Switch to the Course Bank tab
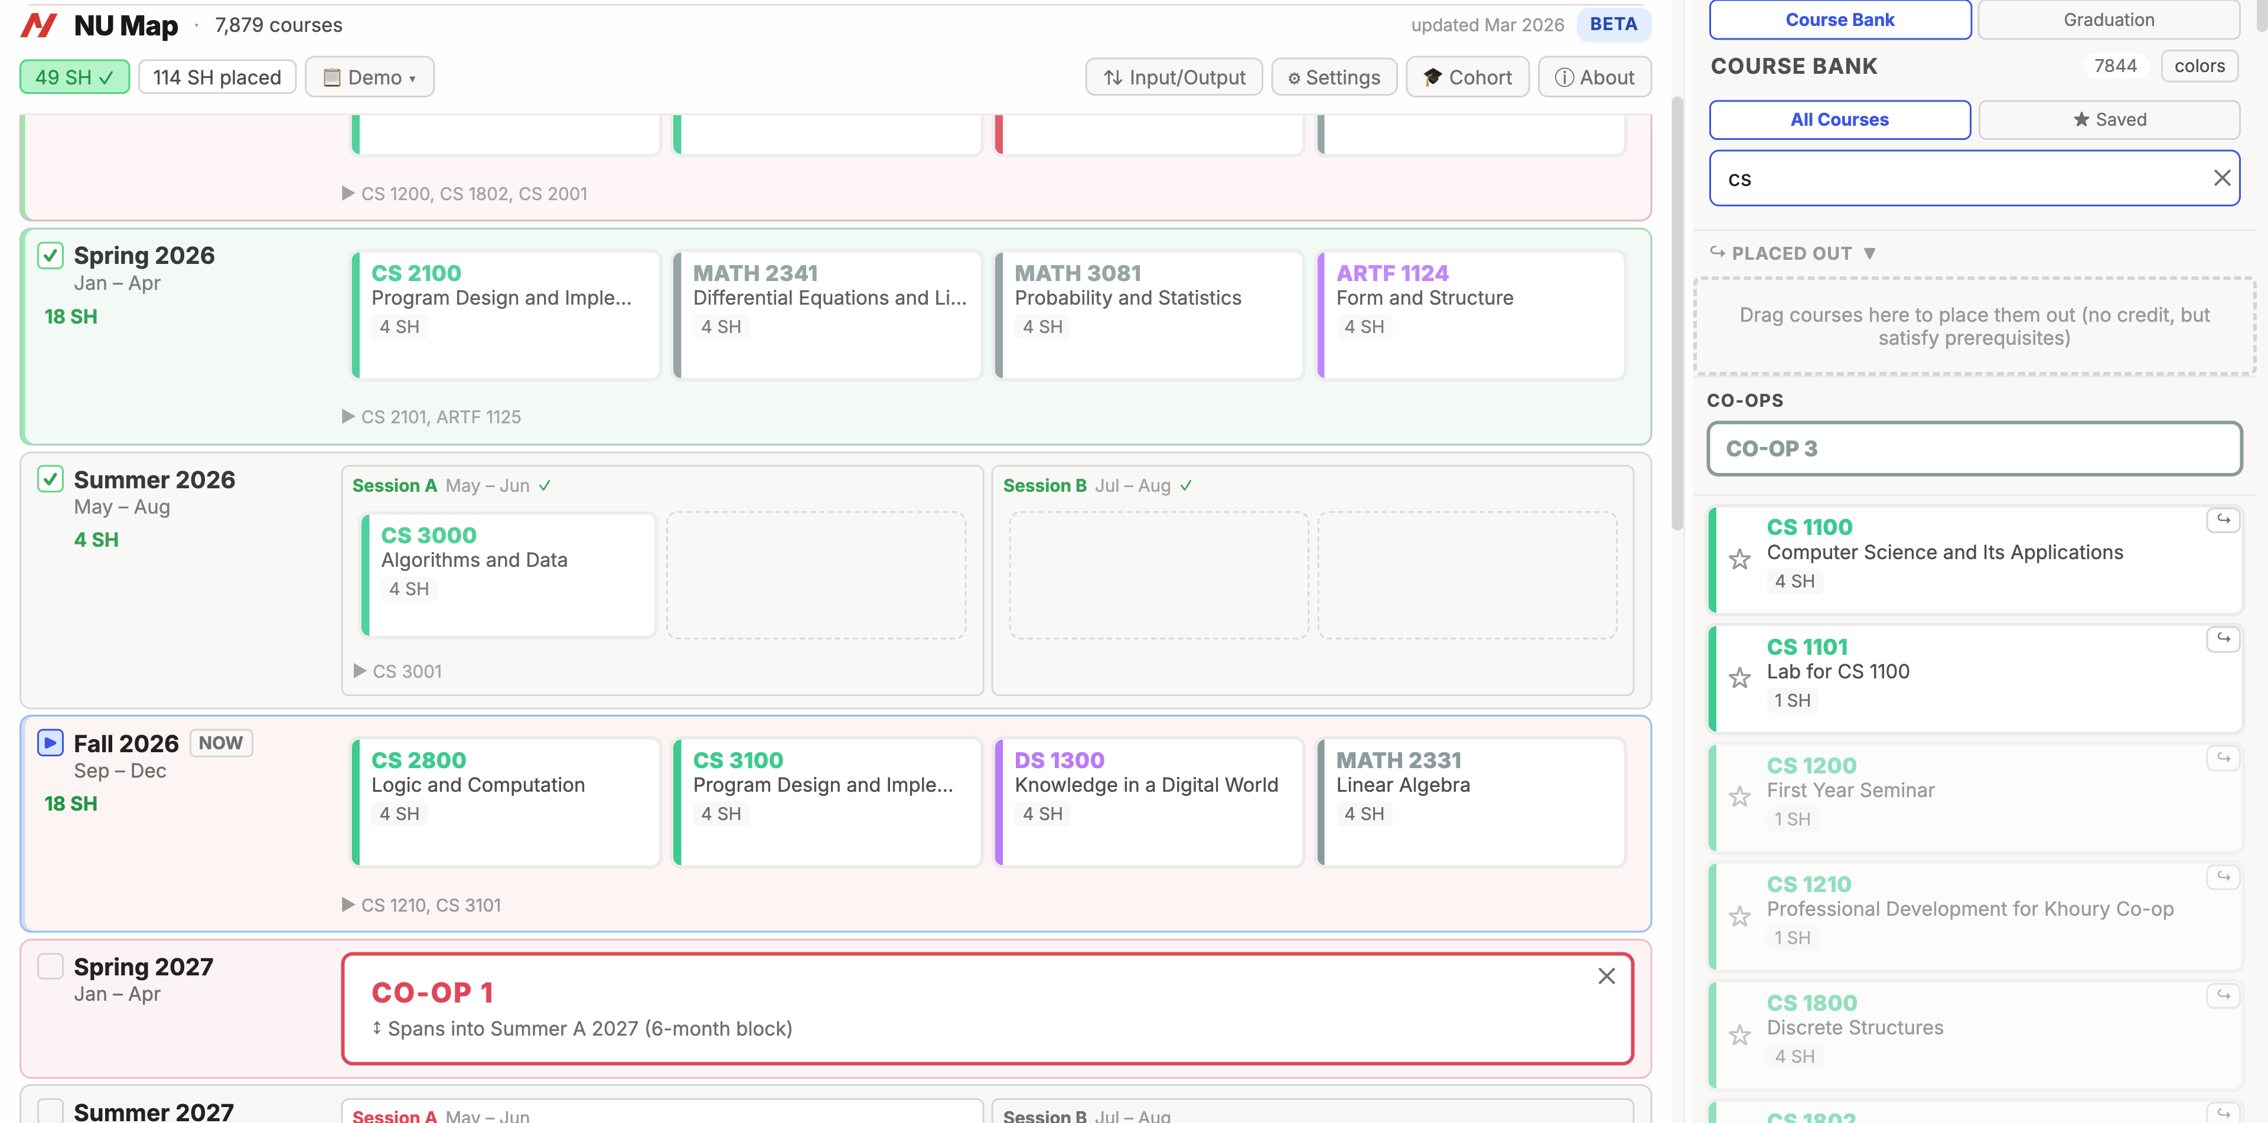 click(1839, 19)
